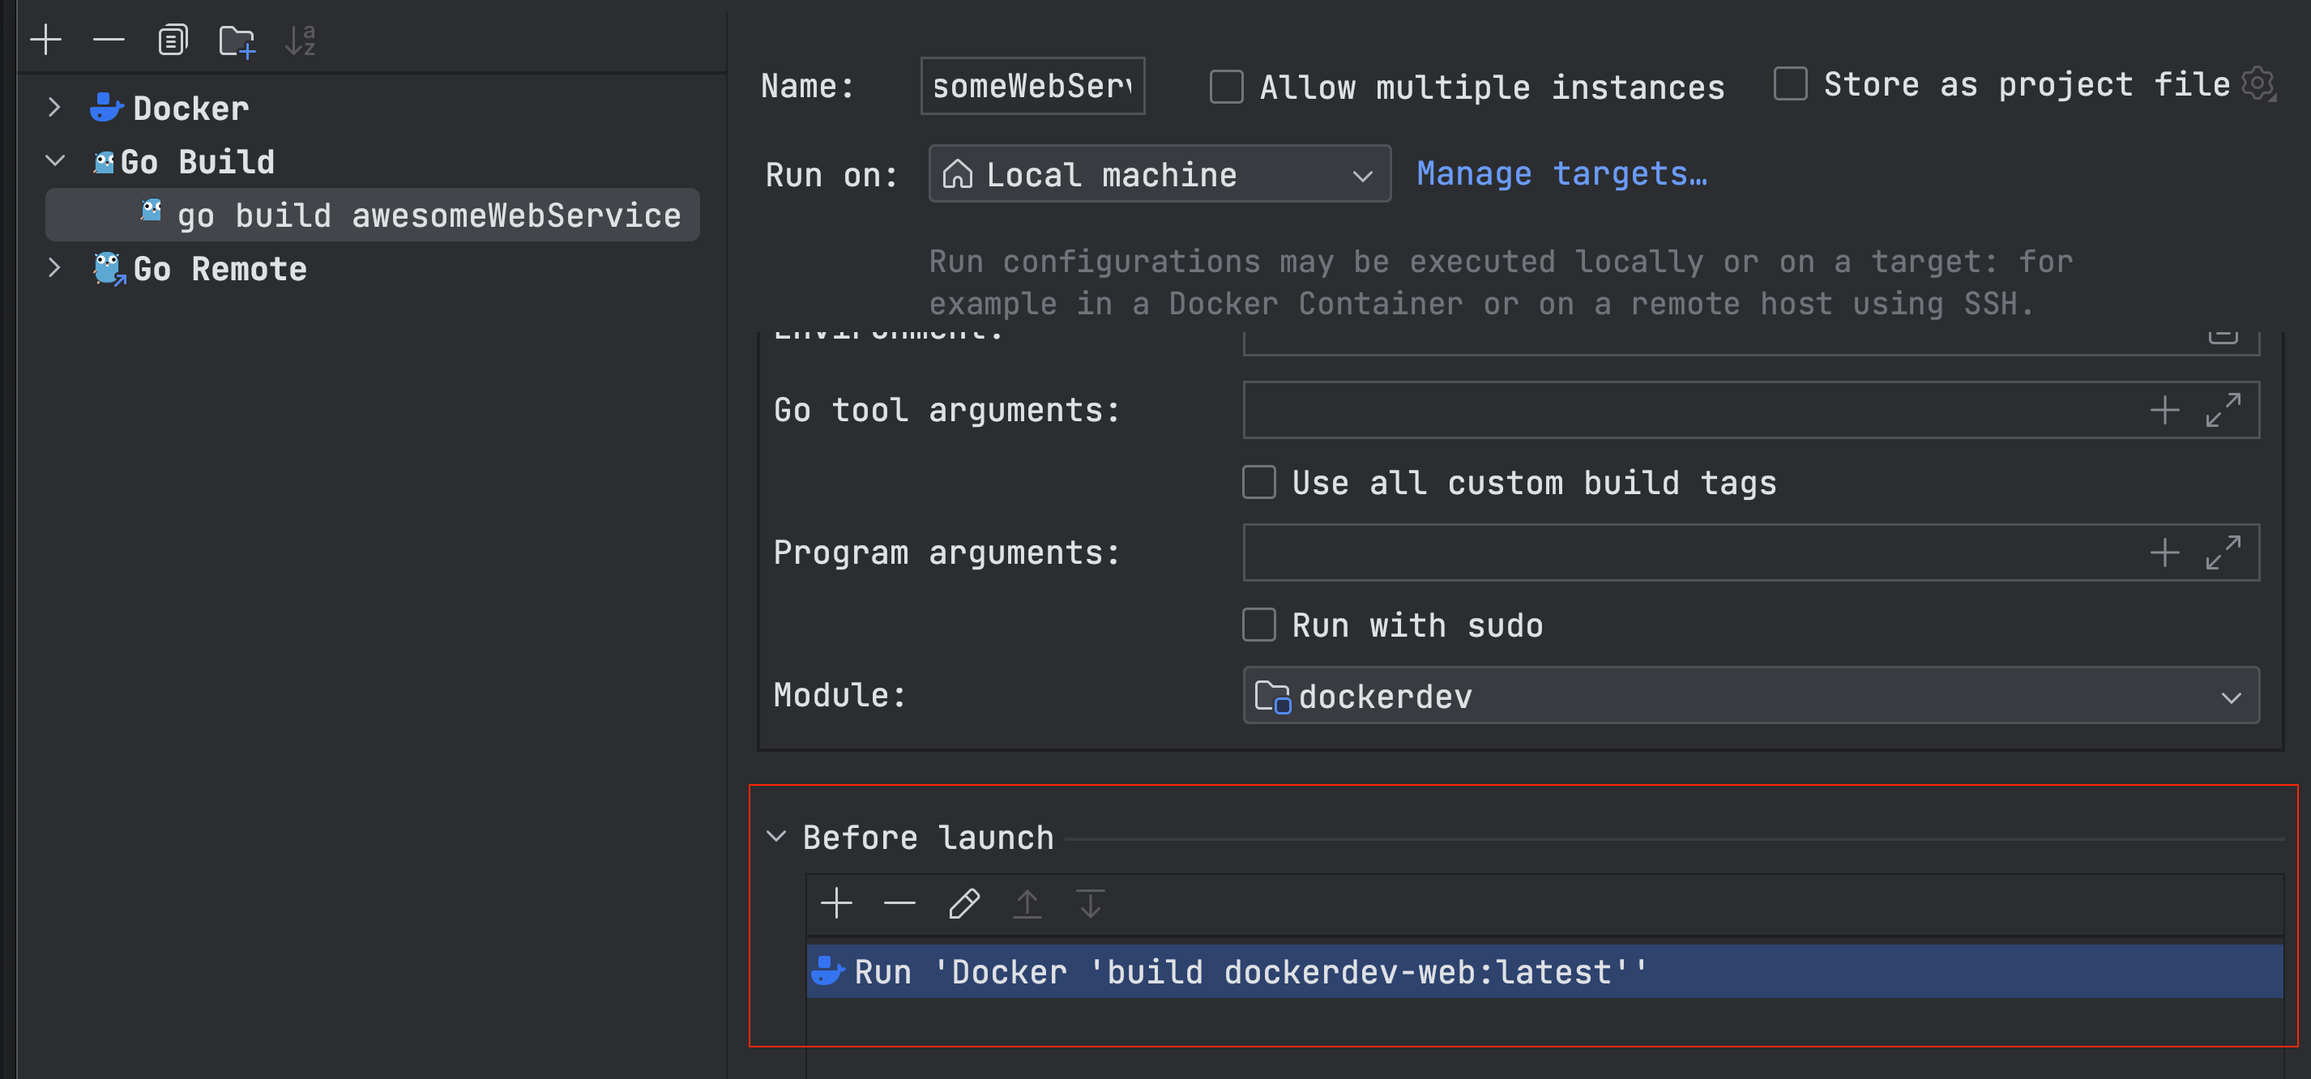This screenshot has width=2311, height=1079.
Task: Insert macro into Program arguments field
Action: click(2164, 552)
